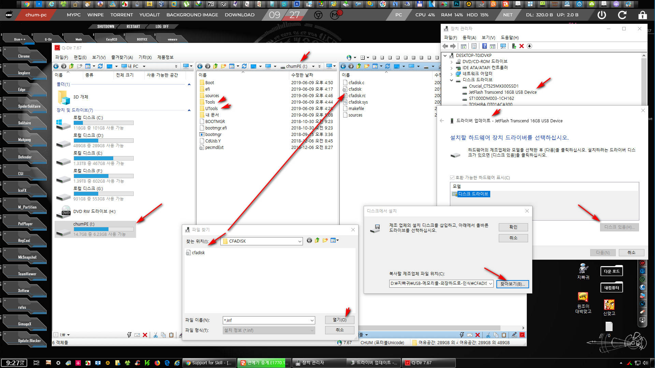Open 장치 관리자 taskbar button
This screenshot has height=368, width=655.
[319, 363]
